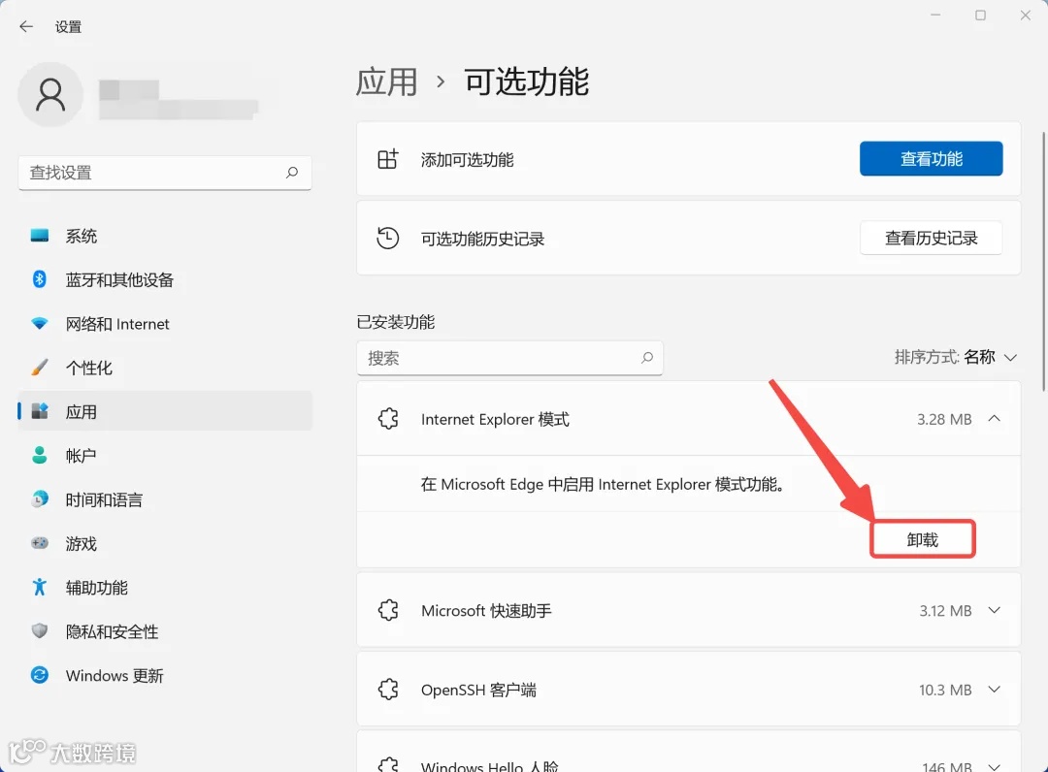This screenshot has width=1048, height=772.
Task: Expand the Windows Hello 人脸 entry
Action: coord(994,766)
